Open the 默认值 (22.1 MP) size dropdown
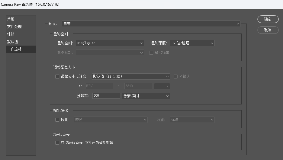The image size is (283, 160). (131, 76)
